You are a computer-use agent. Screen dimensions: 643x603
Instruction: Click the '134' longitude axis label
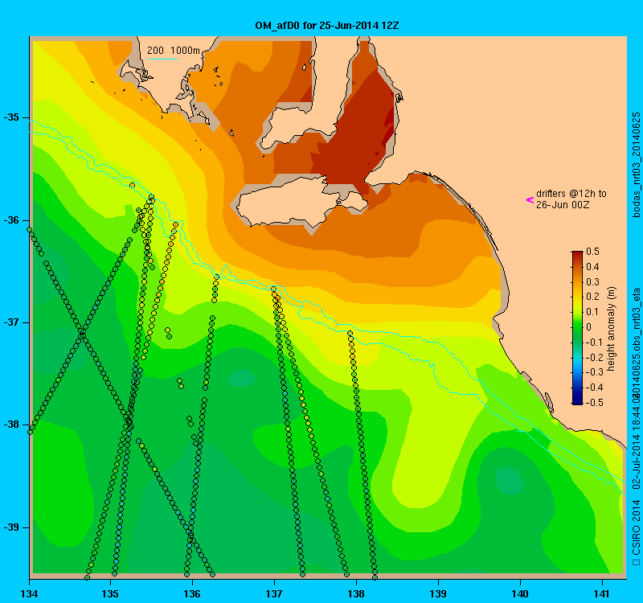click(x=29, y=593)
